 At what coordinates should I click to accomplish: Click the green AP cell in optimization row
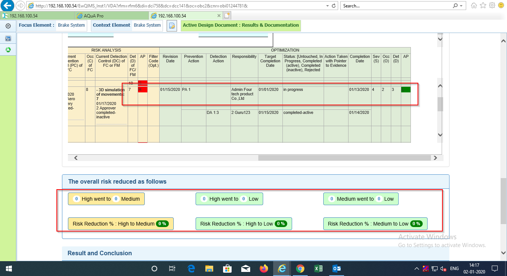pos(406,89)
